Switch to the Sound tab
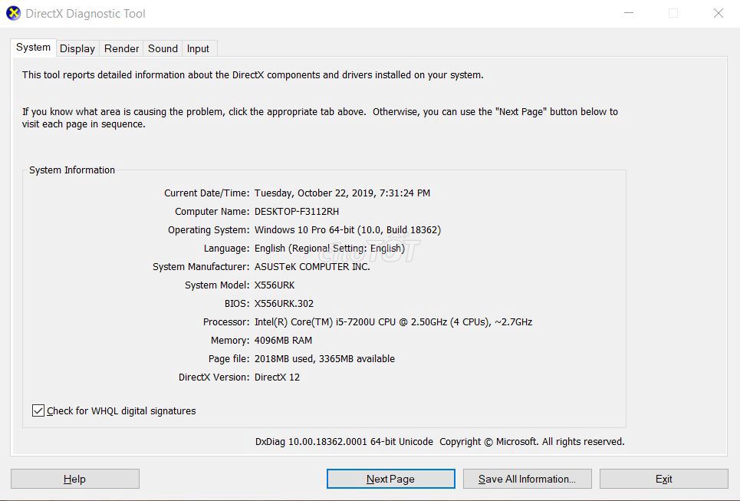 coord(163,48)
